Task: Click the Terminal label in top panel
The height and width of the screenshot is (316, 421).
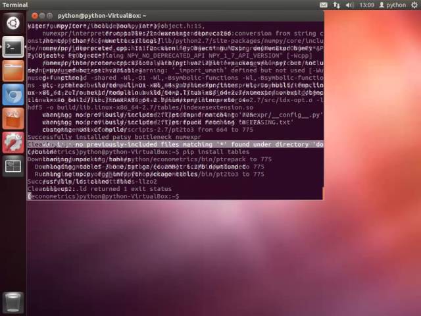Action: [15, 5]
